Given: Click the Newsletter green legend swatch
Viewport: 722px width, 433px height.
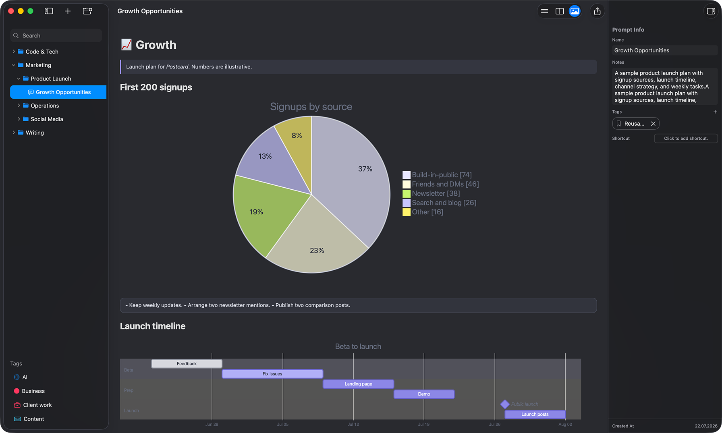Looking at the screenshot, I should click(x=407, y=194).
